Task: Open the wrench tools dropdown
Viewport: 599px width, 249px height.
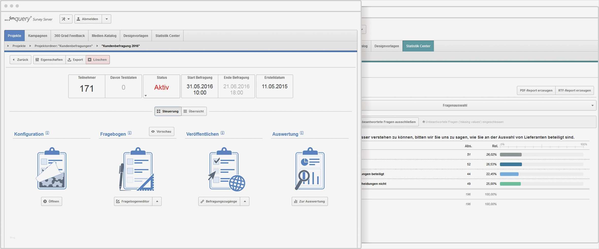Action: pyautogui.click(x=66, y=19)
